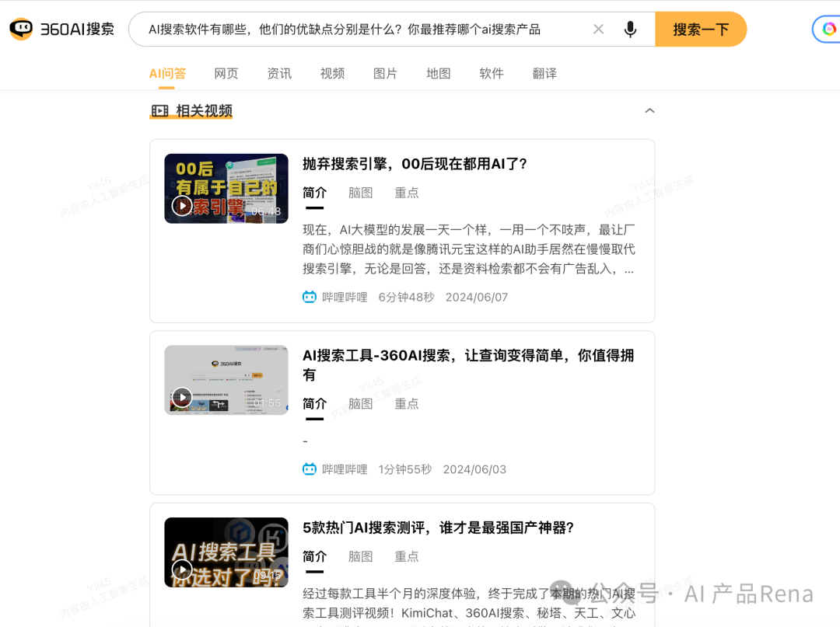Go to the 软件 tab

click(492, 73)
